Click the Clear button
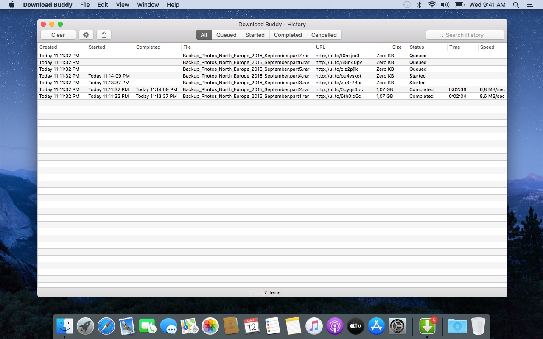This screenshot has width=543, height=339. [58, 35]
